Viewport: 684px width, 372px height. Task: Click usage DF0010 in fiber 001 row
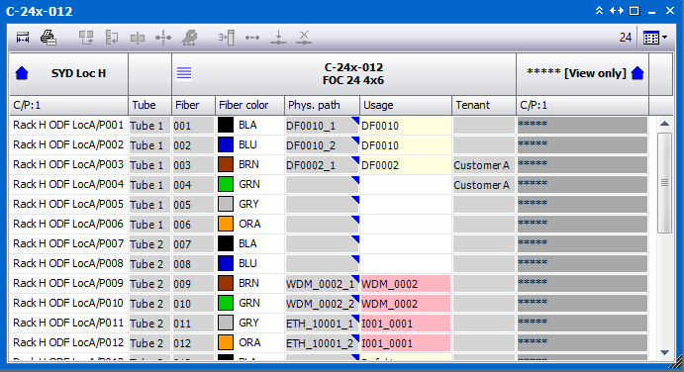point(406,126)
